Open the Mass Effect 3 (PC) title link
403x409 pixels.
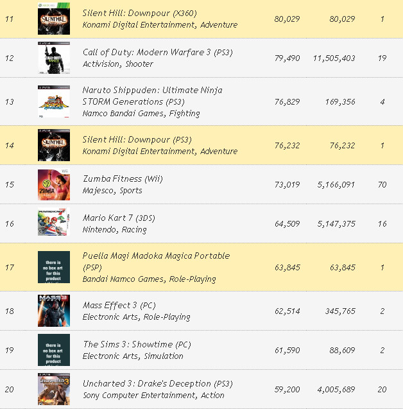click(119, 305)
